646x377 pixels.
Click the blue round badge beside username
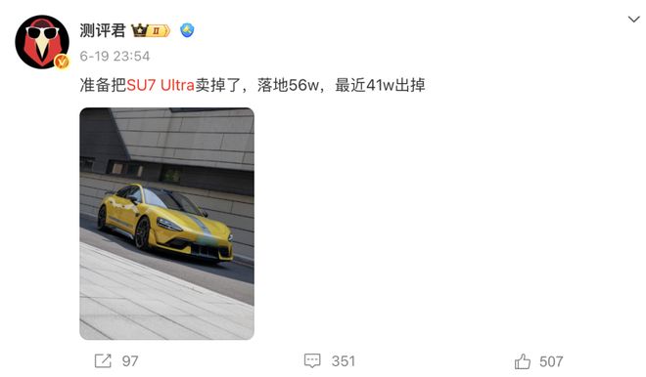point(187,30)
